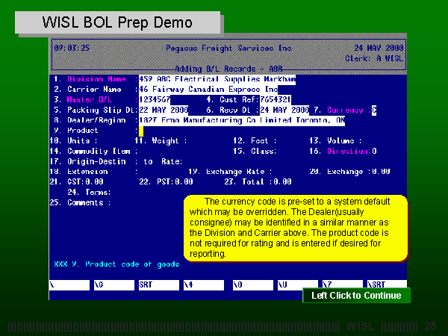Click the Direction field value
Image resolution: width=448 pixels, height=336 pixels.
375,151
